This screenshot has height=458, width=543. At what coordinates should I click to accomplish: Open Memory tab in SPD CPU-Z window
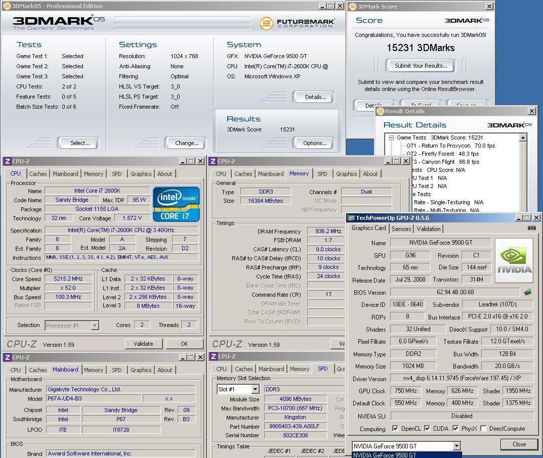(300, 369)
